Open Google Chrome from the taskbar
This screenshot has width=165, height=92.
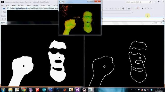coord(24,90)
